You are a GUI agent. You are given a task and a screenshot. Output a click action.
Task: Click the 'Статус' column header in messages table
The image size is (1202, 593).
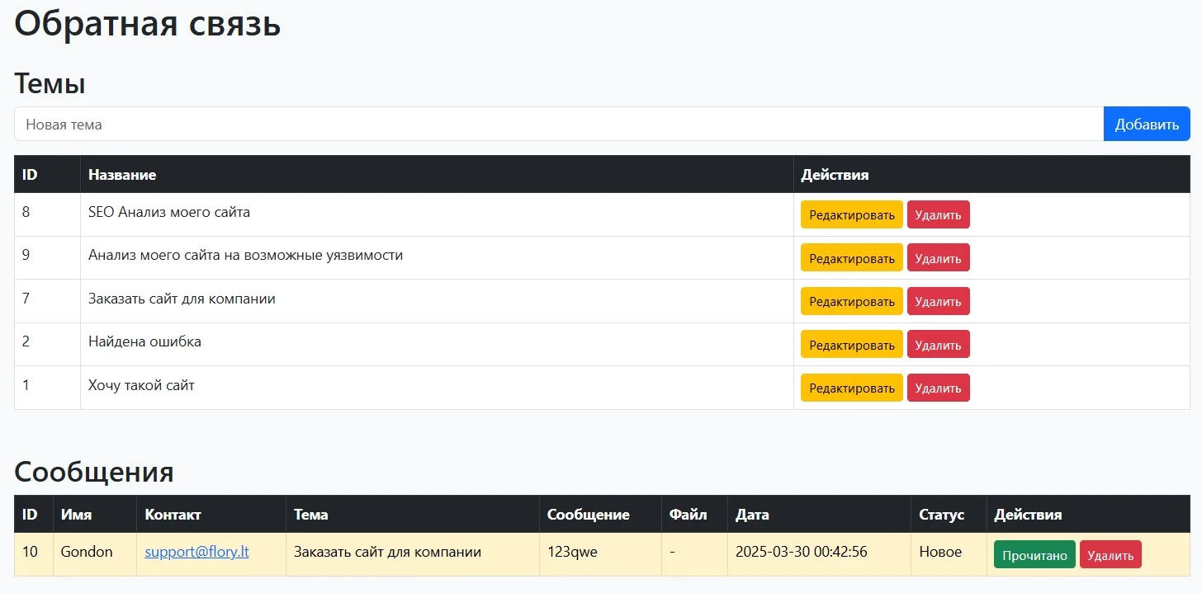pos(941,515)
